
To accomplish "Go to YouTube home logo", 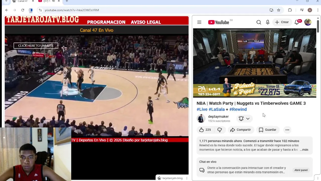I will (218, 22).
